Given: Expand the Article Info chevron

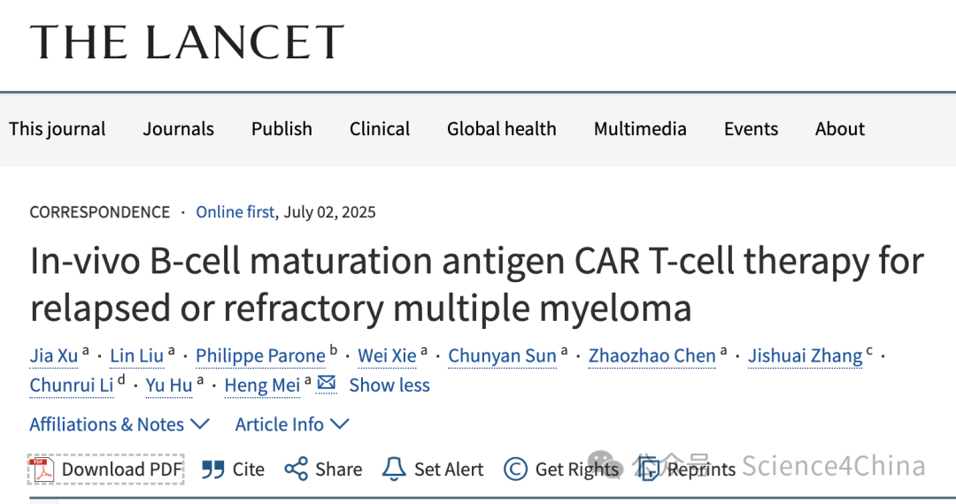Looking at the screenshot, I should [x=340, y=424].
